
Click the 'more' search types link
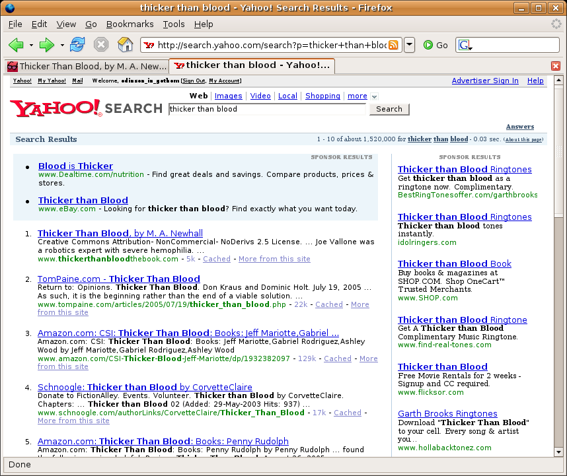point(358,96)
